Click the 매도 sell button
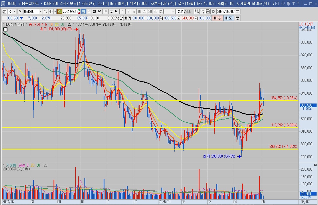The width and height of the screenshot is (318, 205). [x=229, y=18]
